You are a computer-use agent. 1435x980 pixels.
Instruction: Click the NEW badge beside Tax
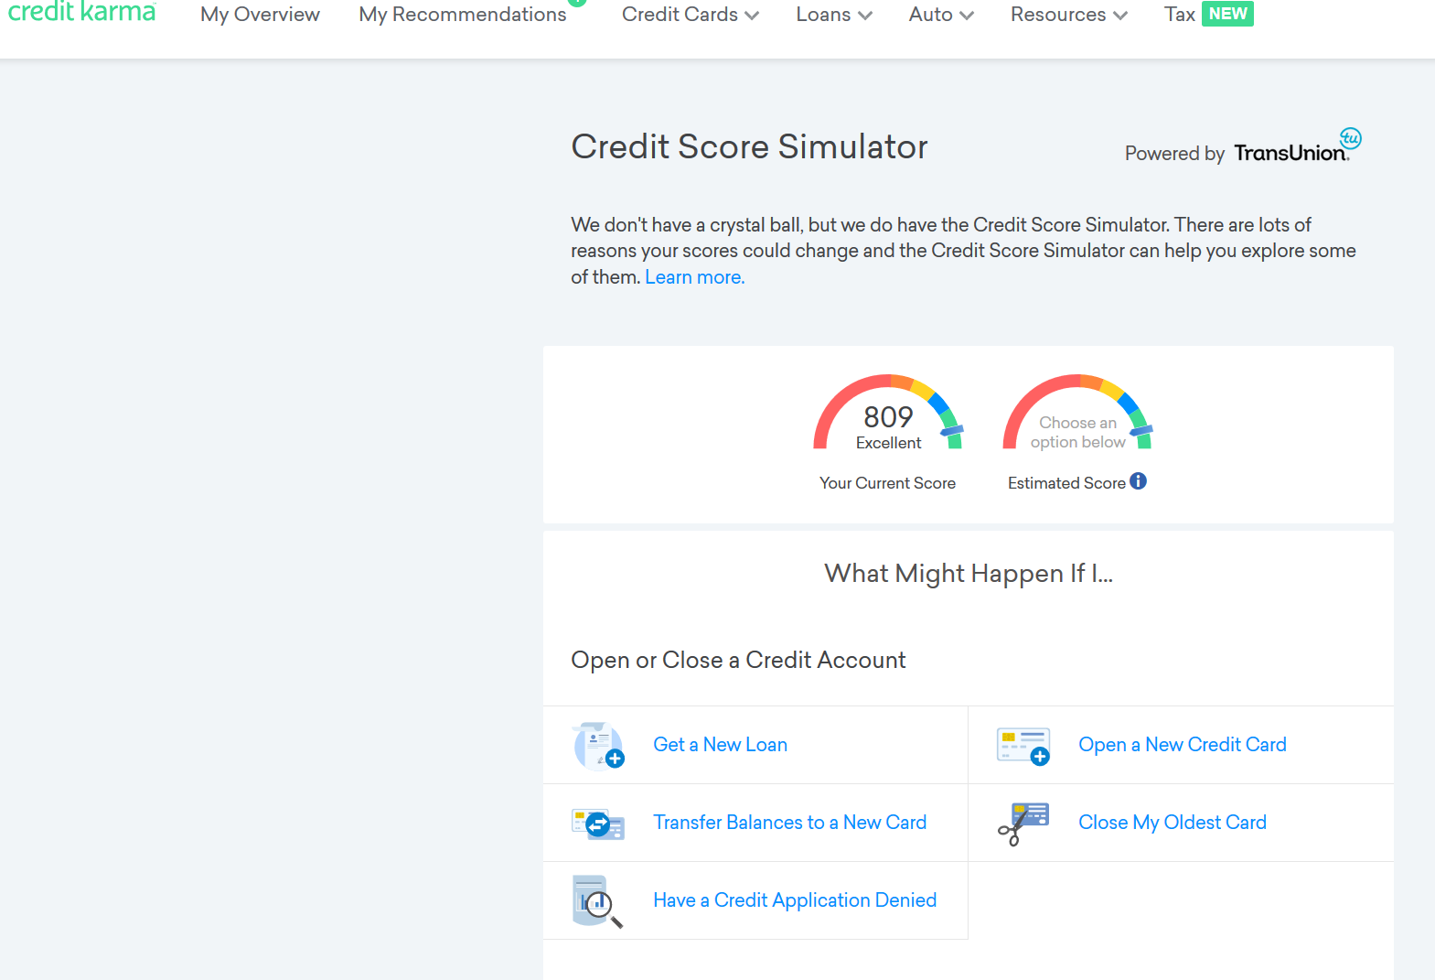point(1227,14)
